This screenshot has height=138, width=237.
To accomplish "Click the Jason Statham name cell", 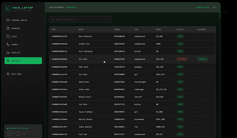I will click(x=86, y=112).
